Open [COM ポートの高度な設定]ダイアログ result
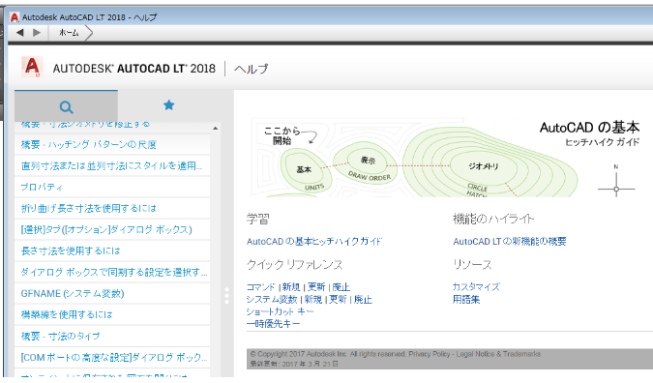The width and height of the screenshot is (653, 383). [x=112, y=357]
